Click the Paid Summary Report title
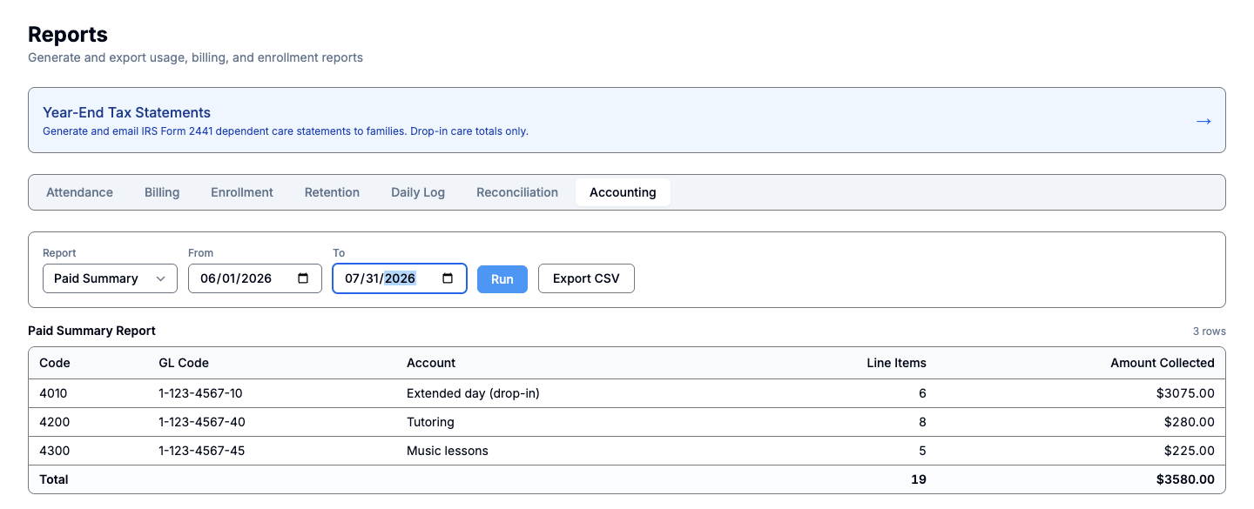 point(91,331)
